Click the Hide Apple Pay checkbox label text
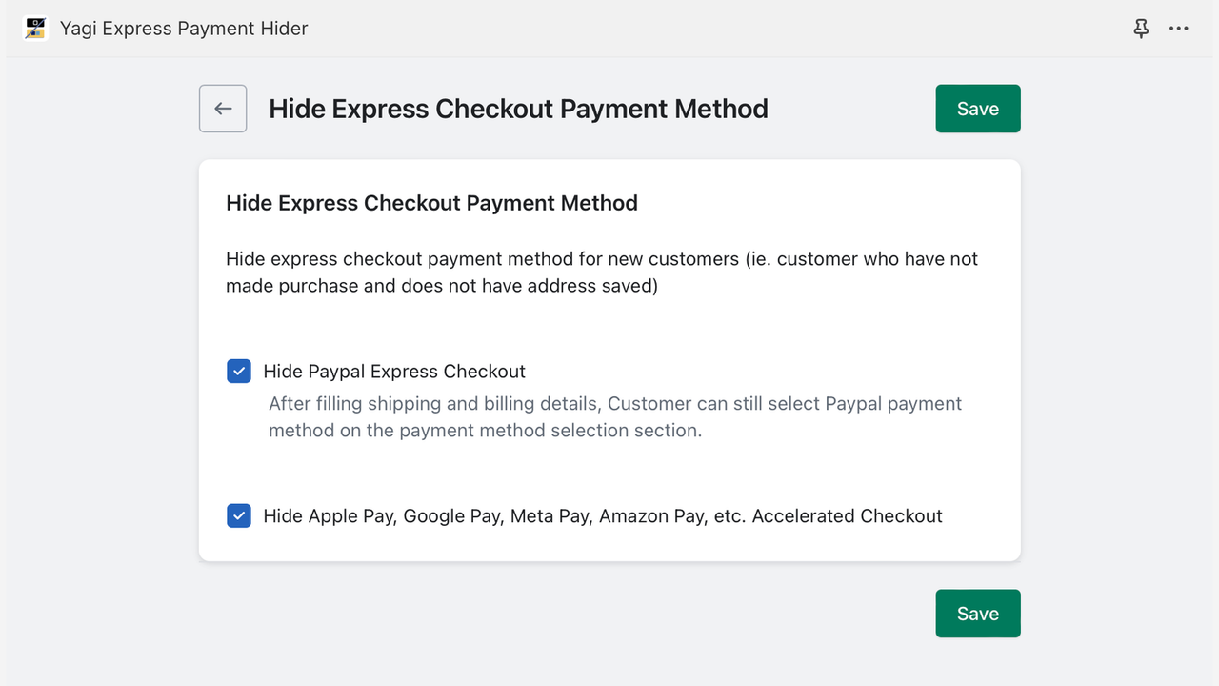The height and width of the screenshot is (686, 1219). coord(603,515)
